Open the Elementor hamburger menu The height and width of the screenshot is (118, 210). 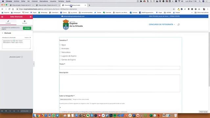click(2, 17)
